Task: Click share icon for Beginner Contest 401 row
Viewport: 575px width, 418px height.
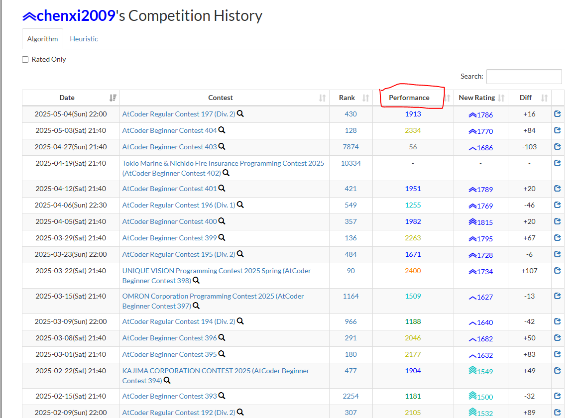Action: pyautogui.click(x=558, y=189)
